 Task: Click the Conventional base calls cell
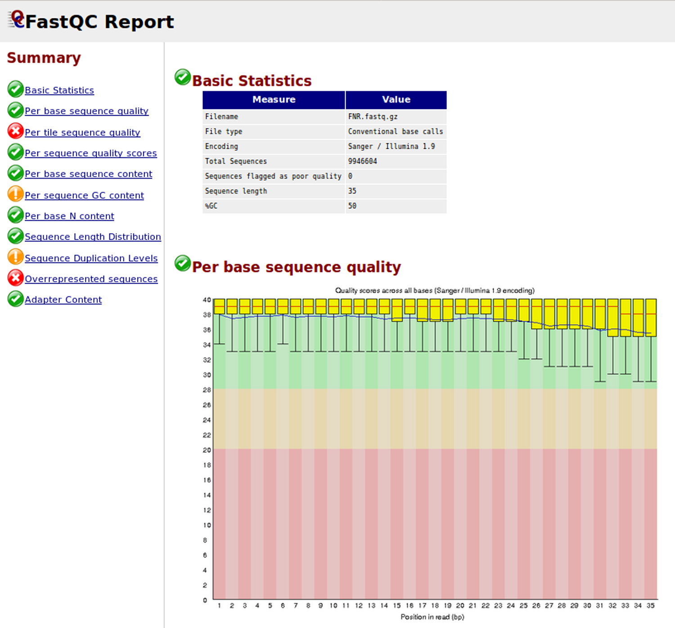pos(396,131)
